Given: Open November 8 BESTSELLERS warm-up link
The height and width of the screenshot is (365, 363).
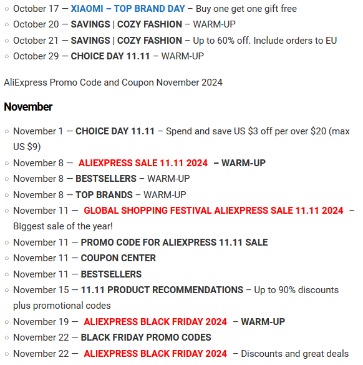Looking at the screenshot, I should click(106, 179).
